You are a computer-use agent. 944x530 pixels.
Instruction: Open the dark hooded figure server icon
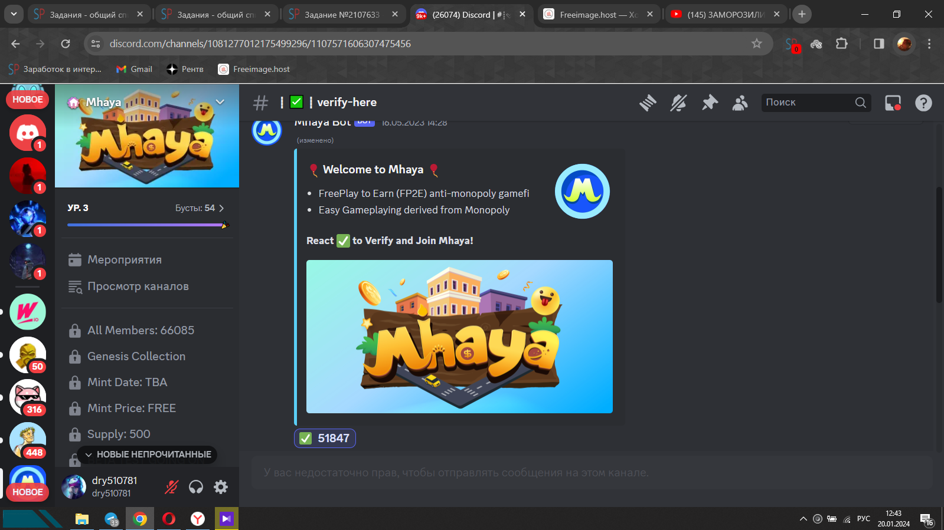(27, 261)
